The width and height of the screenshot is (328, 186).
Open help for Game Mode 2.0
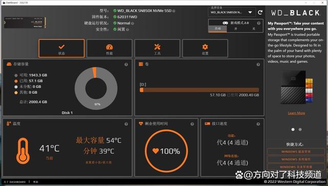[x=259, y=23]
